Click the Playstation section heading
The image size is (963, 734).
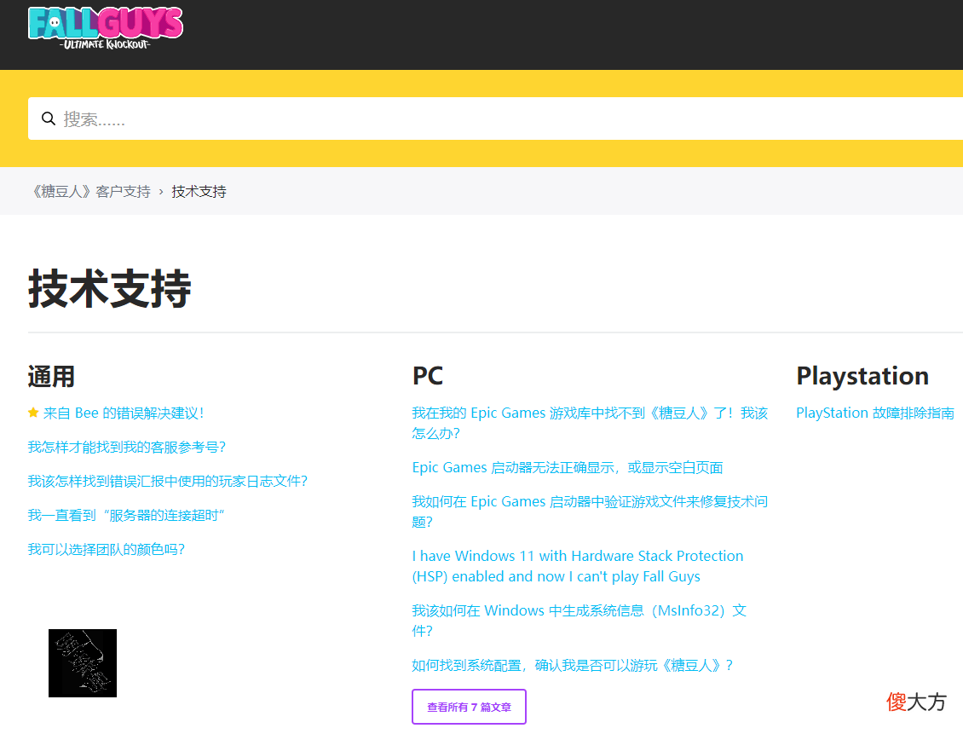[x=862, y=376]
